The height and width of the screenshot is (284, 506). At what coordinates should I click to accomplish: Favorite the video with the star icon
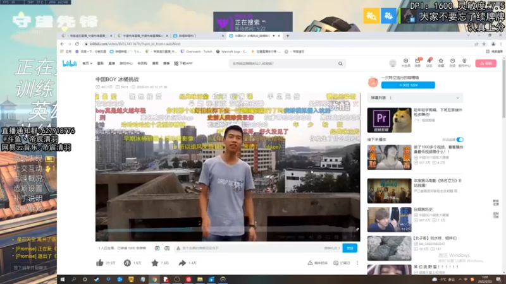tap(155, 263)
